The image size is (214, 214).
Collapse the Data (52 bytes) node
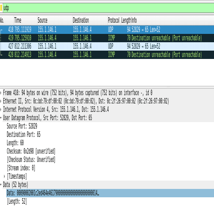[x=1, y=185]
